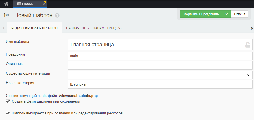Toggle Шаблон выбирается при создании checkbox
This screenshot has height=120, width=254.
click(x=8, y=113)
